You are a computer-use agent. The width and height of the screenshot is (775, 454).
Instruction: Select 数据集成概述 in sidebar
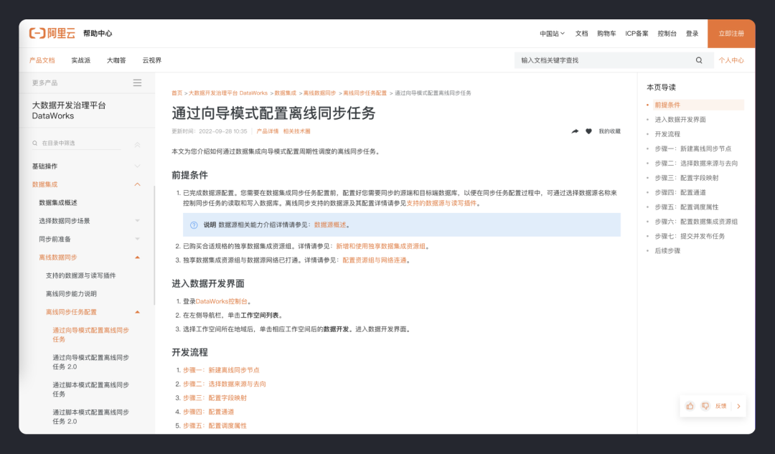pyautogui.click(x=58, y=202)
